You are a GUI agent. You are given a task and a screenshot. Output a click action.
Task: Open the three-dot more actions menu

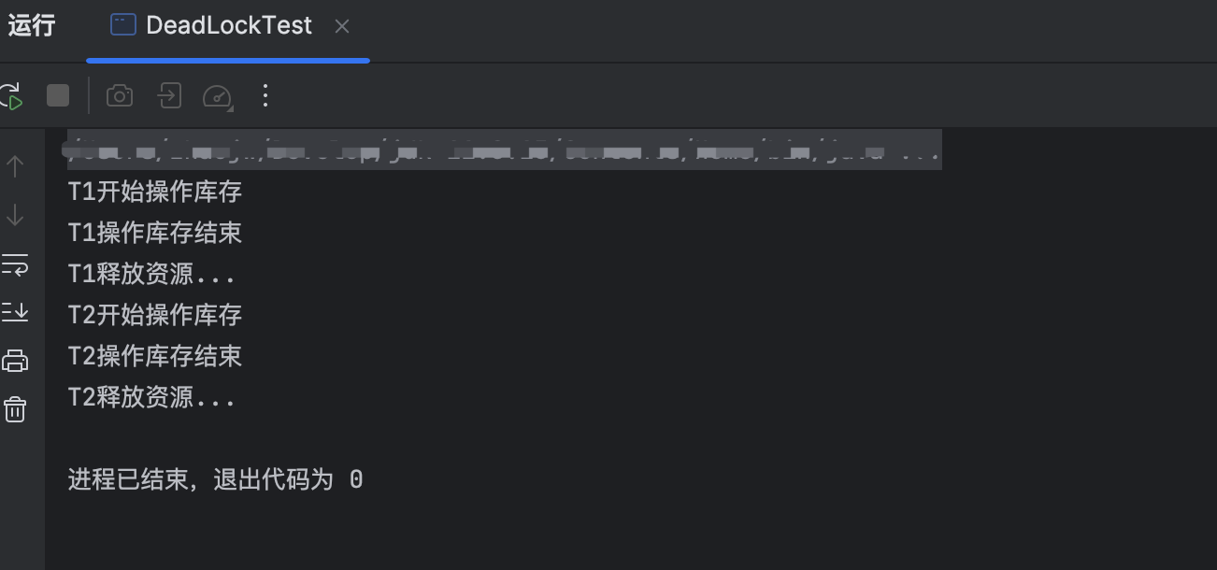(x=265, y=95)
